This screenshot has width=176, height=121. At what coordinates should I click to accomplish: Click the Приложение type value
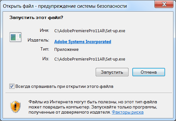tap(66, 50)
